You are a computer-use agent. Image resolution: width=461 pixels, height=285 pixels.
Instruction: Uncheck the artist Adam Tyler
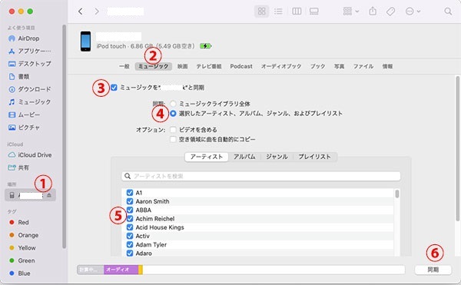coord(130,245)
